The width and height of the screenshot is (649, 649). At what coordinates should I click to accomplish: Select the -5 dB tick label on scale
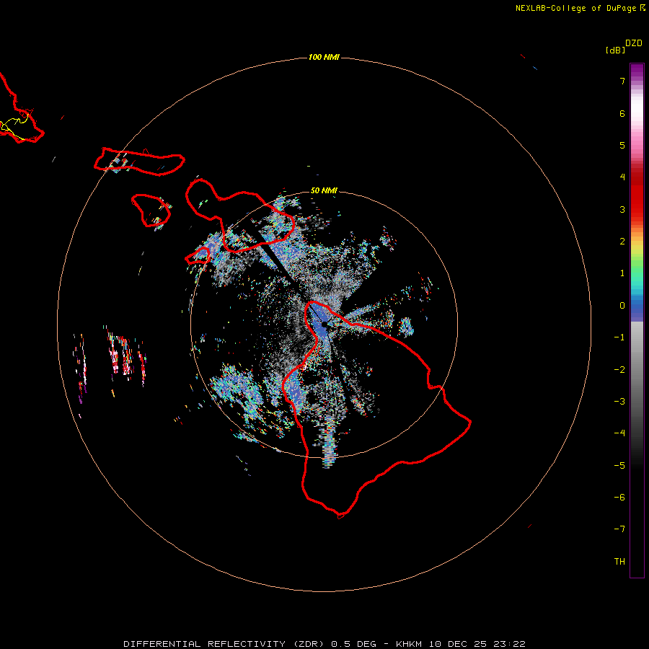pos(619,466)
